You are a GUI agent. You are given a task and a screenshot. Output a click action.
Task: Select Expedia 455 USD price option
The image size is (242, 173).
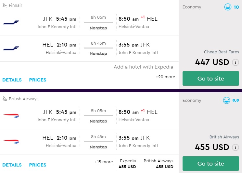[x=128, y=164]
